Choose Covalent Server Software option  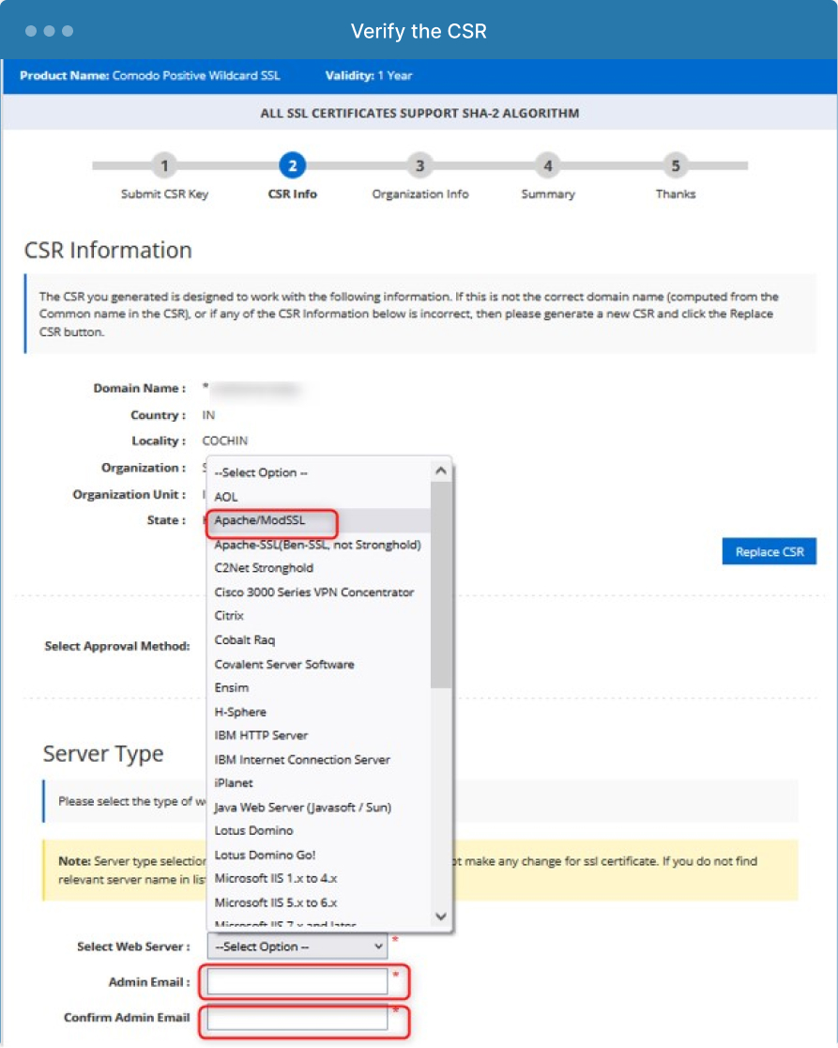point(320,664)
